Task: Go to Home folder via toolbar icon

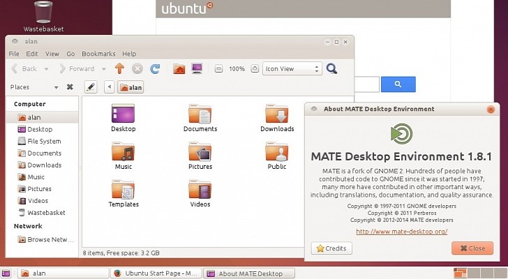Action: [179, 68]
